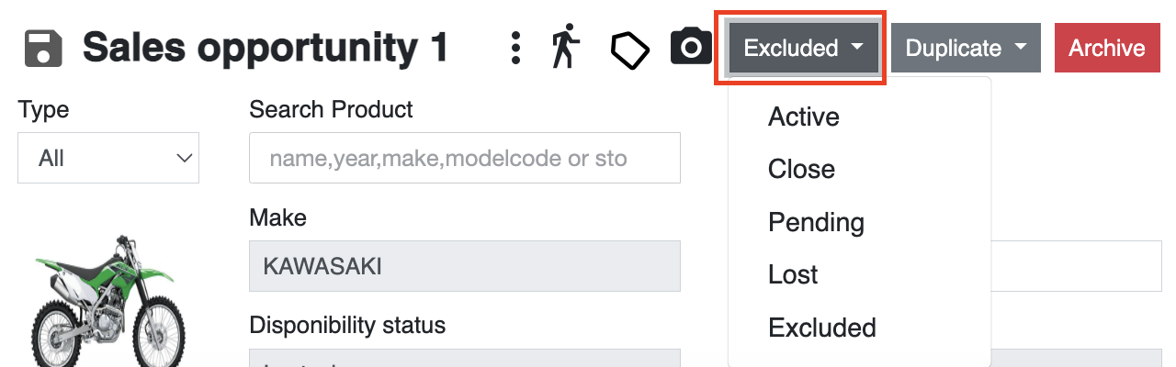
Task: Click the camera photo icon
Action: pyautogui.click(x=691, y=47)
